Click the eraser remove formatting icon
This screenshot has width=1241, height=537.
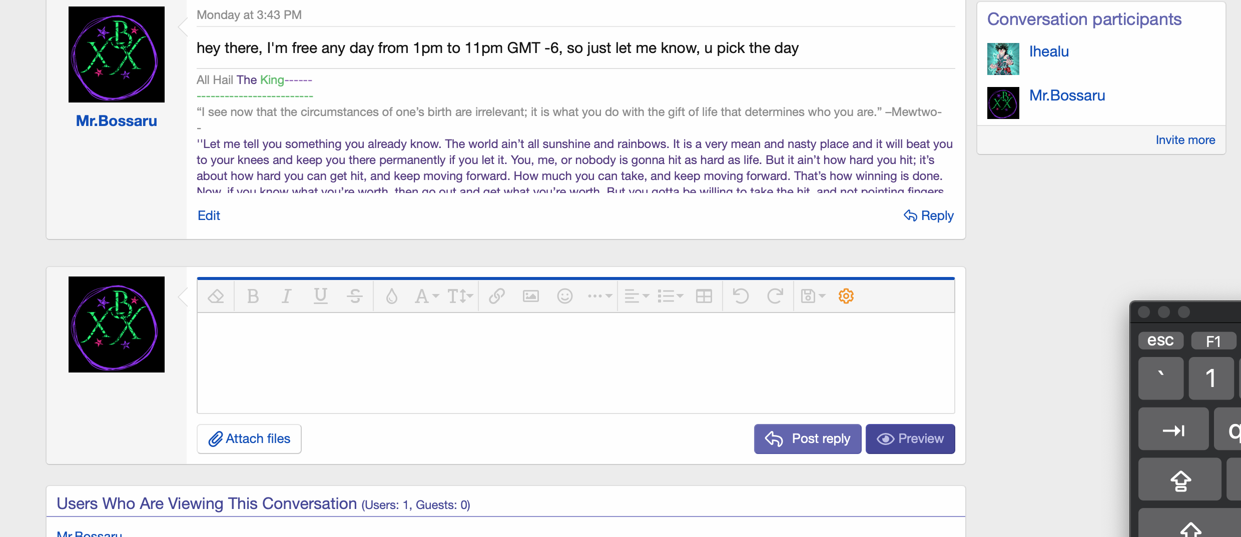[x=216, y=296]
